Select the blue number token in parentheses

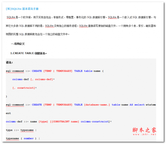coord(29,139)
